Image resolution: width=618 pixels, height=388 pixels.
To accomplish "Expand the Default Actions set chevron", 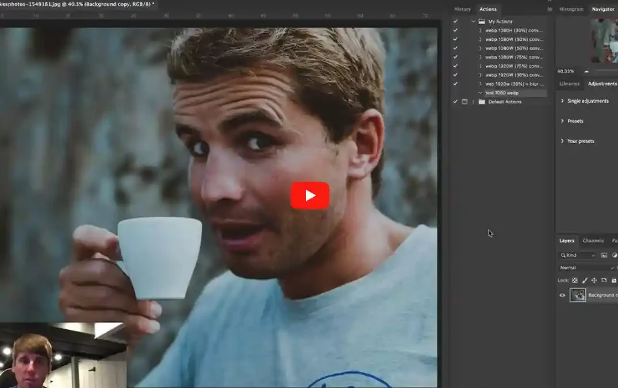I will (x=473, y=102).
